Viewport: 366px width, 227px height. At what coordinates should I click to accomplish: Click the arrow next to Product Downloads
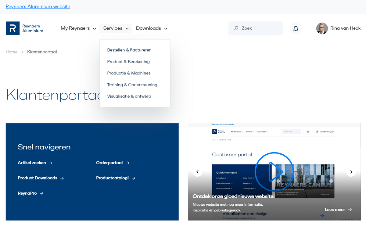click(62, 178)
